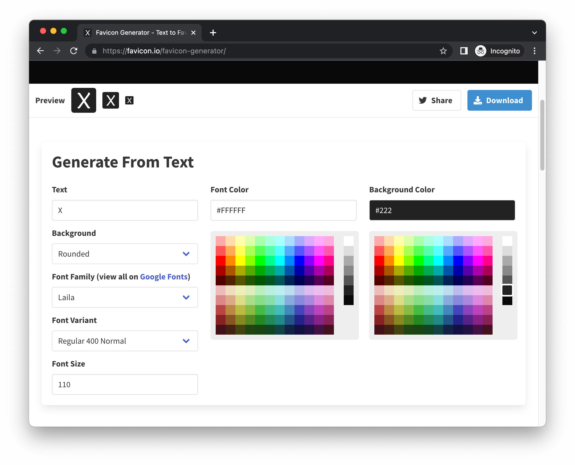Click the Download button
Screen dimensions: 575x465
tap(499, 101)
